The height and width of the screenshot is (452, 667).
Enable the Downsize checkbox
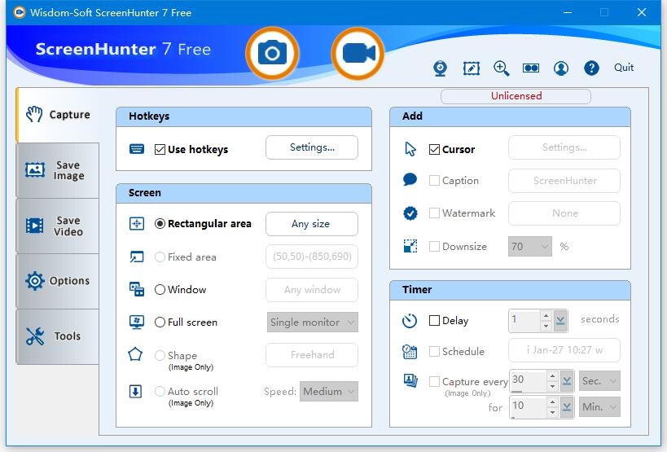click(x=434, y=246)
